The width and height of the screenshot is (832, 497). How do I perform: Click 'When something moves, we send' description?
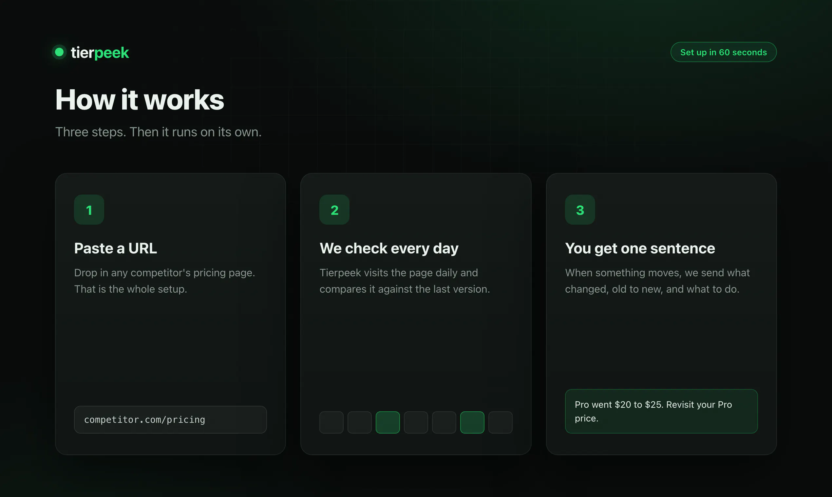pos(657,281)
